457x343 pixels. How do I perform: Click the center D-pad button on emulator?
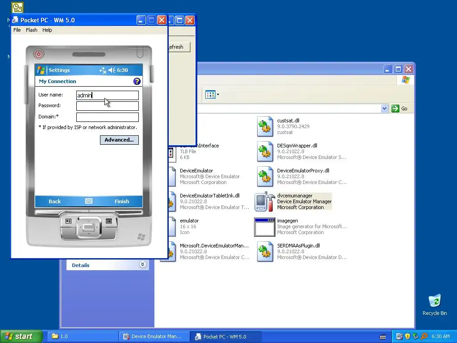(x=89, y=227)
